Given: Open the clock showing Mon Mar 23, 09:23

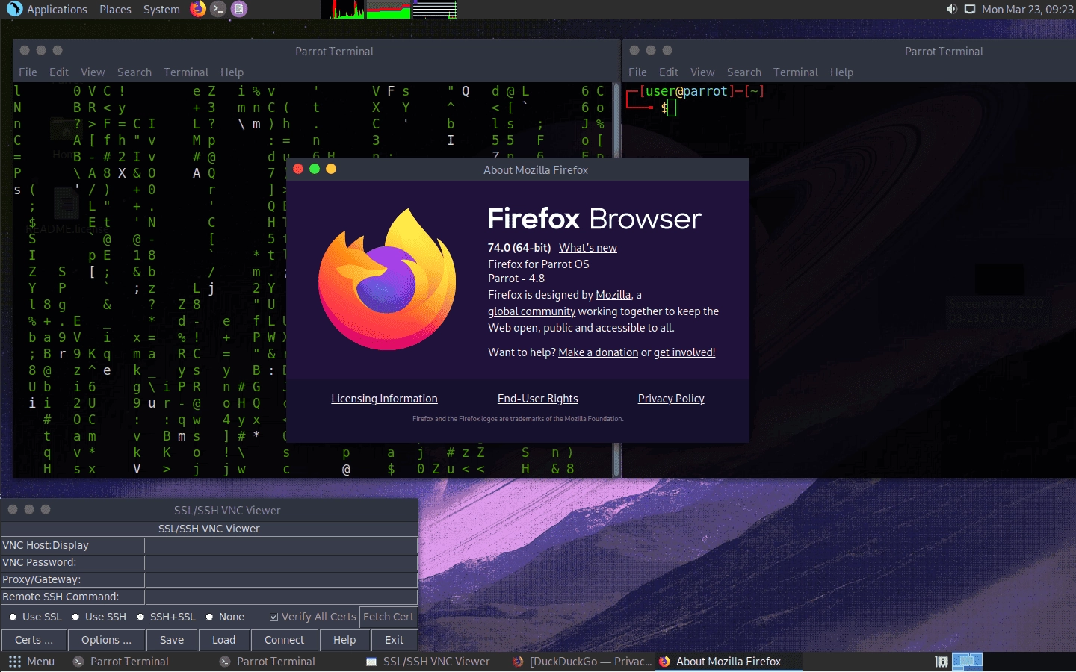Looking at the screenshot, I should pos(1027,9).
